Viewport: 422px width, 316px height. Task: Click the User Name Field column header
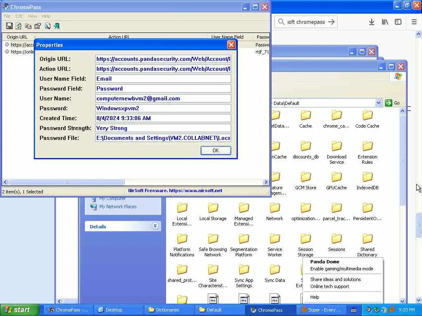[227, 37]
